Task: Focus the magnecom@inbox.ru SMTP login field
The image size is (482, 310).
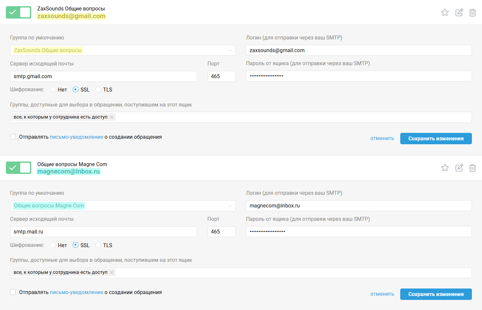Action: click(x=359, y=206)
